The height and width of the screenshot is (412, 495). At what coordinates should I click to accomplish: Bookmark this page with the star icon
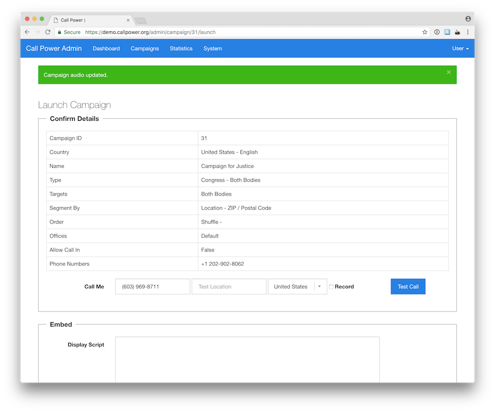pyautogui.click(x=425, y=32)
